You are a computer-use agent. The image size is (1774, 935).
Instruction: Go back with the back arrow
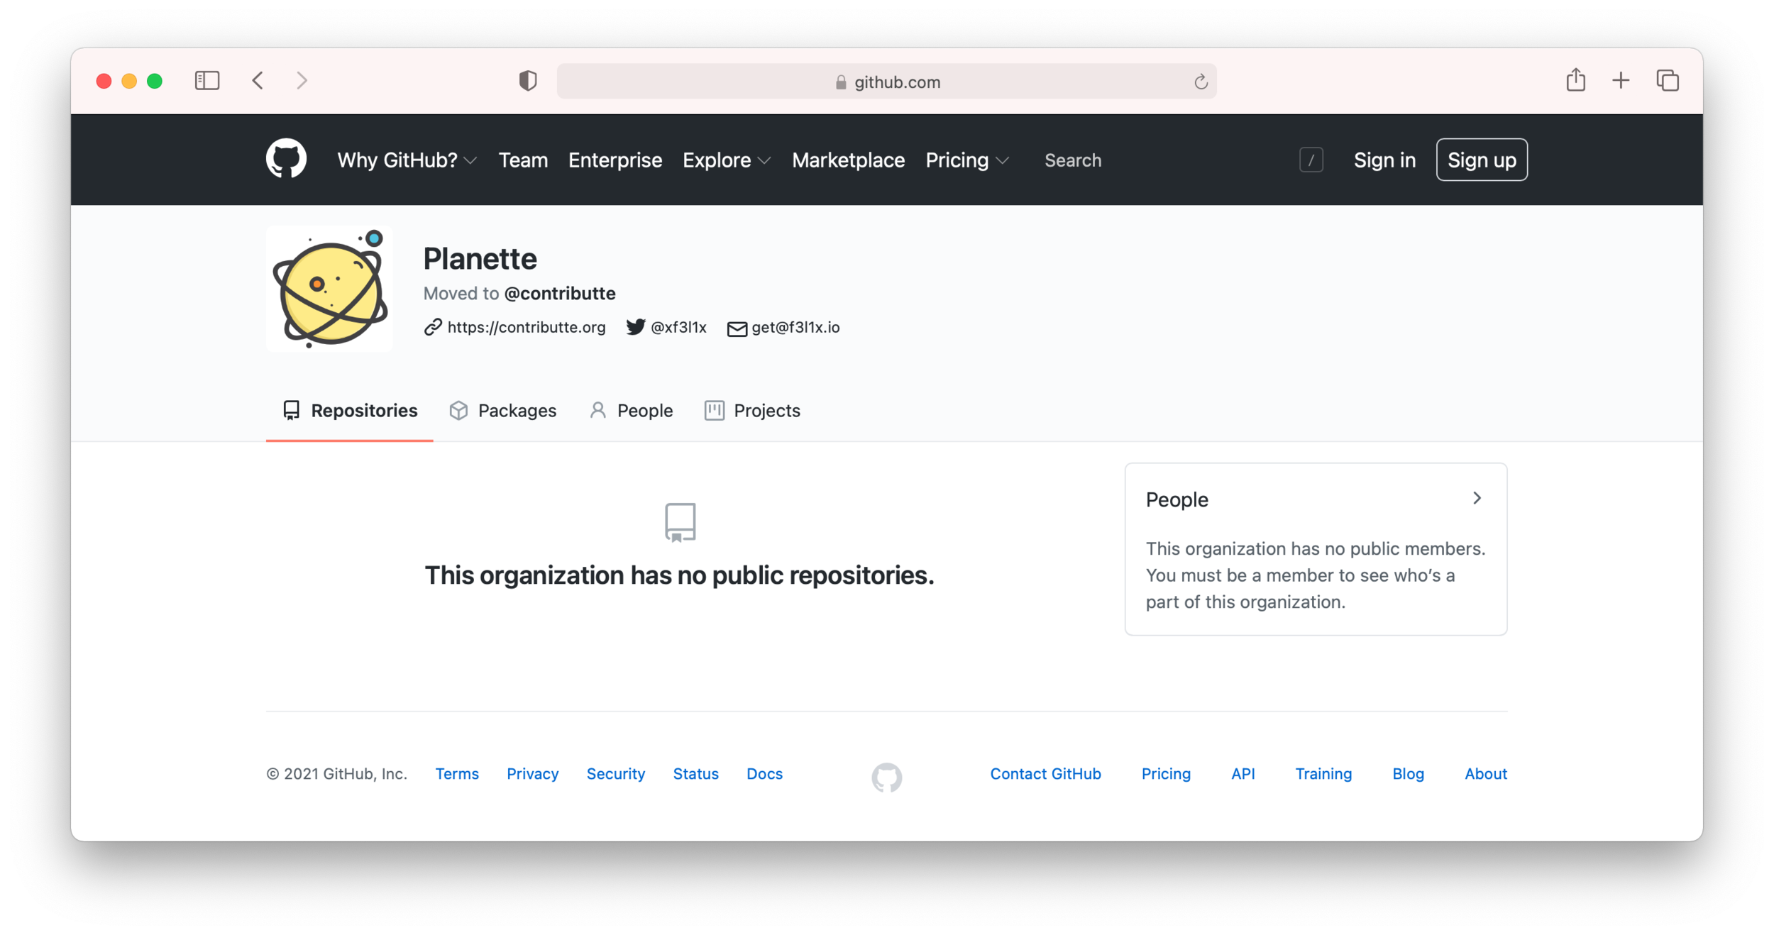point(258,80)
